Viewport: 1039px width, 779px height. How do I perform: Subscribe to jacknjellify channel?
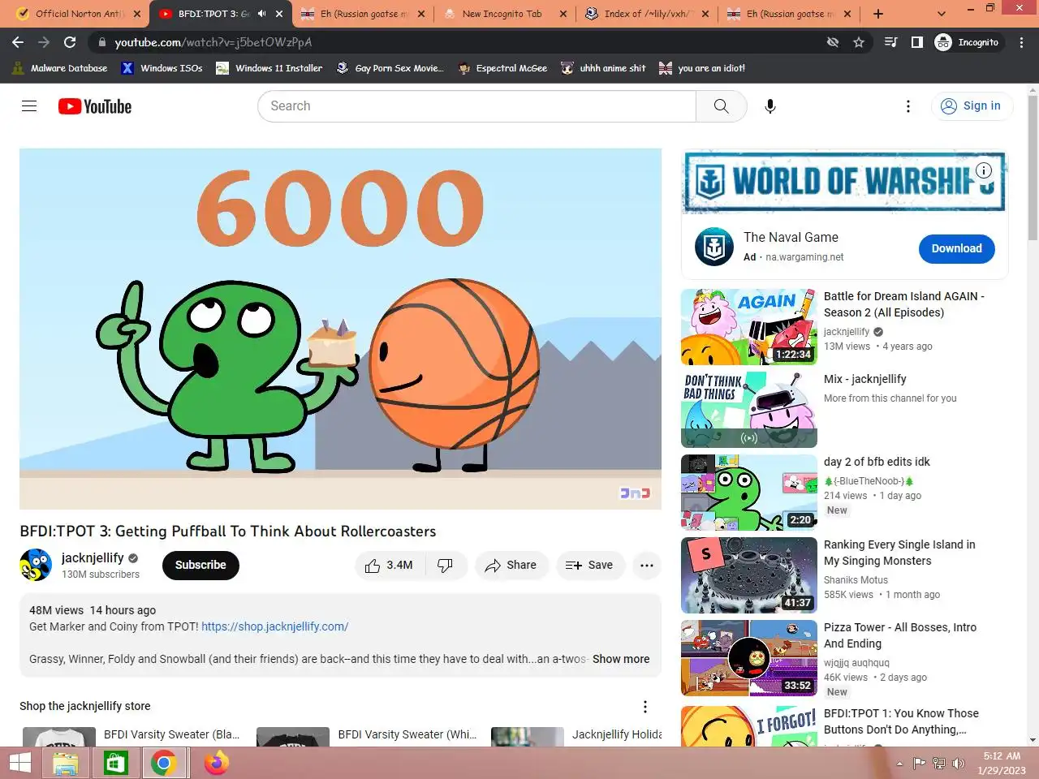click(200, 566)
